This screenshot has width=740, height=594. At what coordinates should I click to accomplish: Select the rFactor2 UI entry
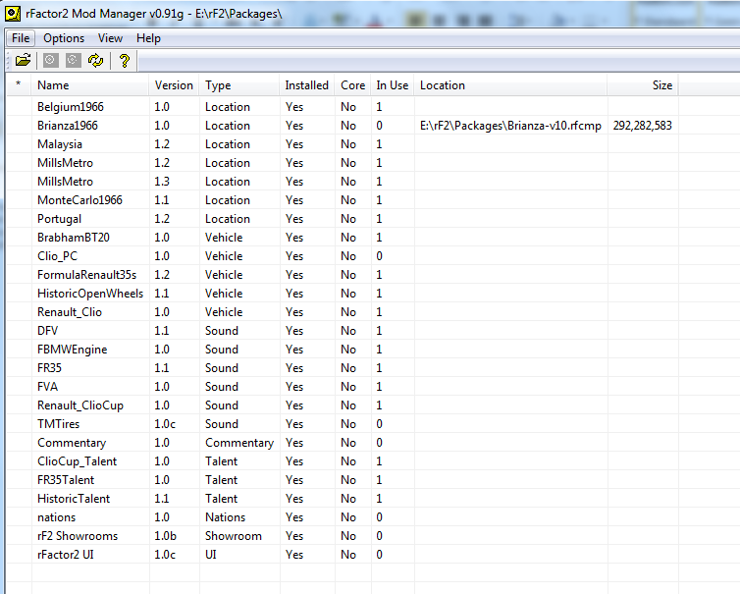pyautogui.click(x=66, y=555)
